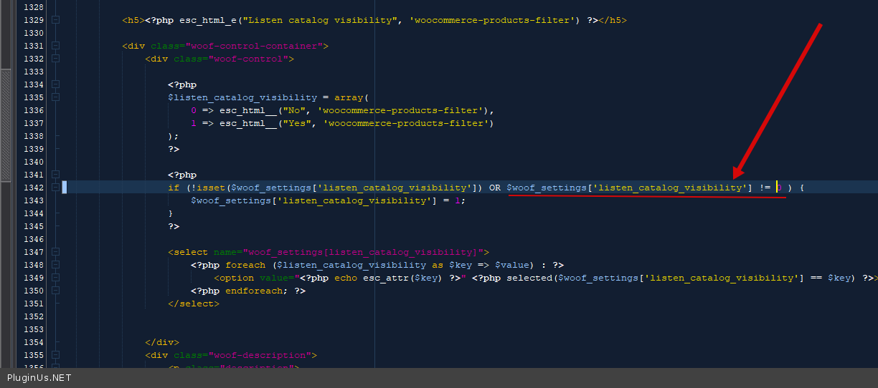Click line number 1342 in the gutter
The width and height of the screenshot is (878, 388).
click(33, 188)
